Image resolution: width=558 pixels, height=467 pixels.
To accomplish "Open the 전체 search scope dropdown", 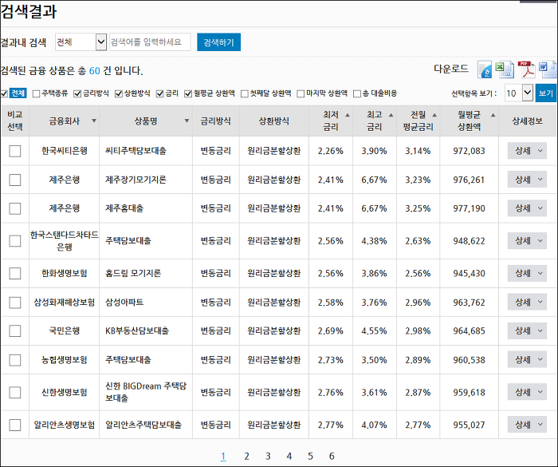I will [81, 42].
